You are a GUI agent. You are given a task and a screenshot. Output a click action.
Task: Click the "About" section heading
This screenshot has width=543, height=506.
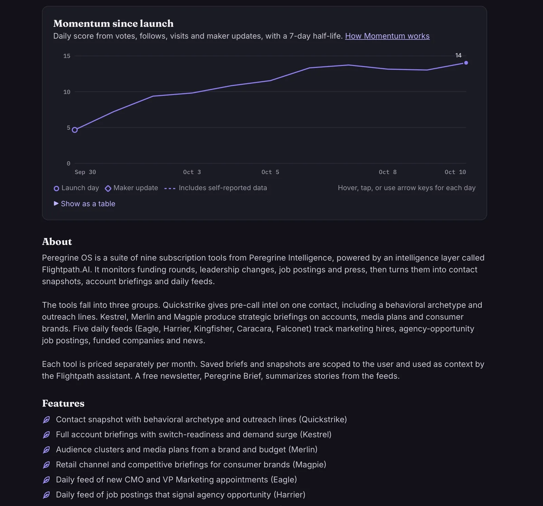pos(57,242)
